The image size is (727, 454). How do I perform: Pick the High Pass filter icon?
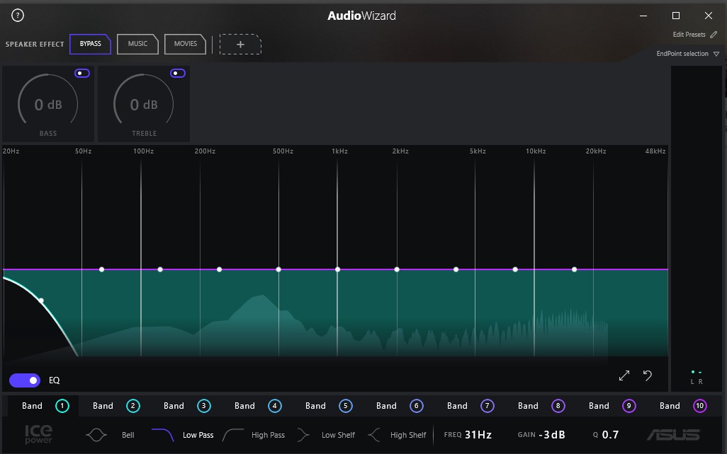[234, 435]
